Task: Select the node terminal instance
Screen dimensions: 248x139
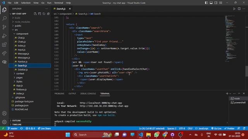Action: pyautogui.click(x=238, y=98)
